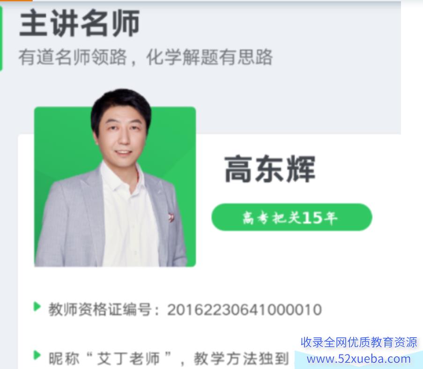Viewport: 423px width, 369px height.
Task: Click the pink pocket square on the teacher's jacket
Action: click(x=171, y=217)
